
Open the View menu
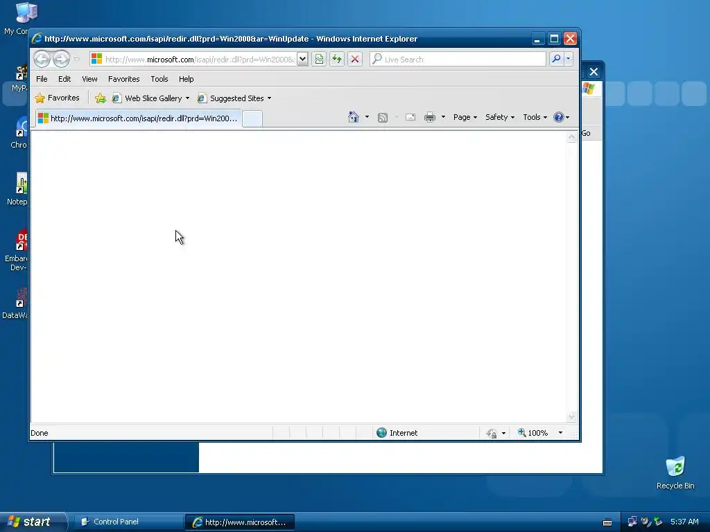[89, 79]
